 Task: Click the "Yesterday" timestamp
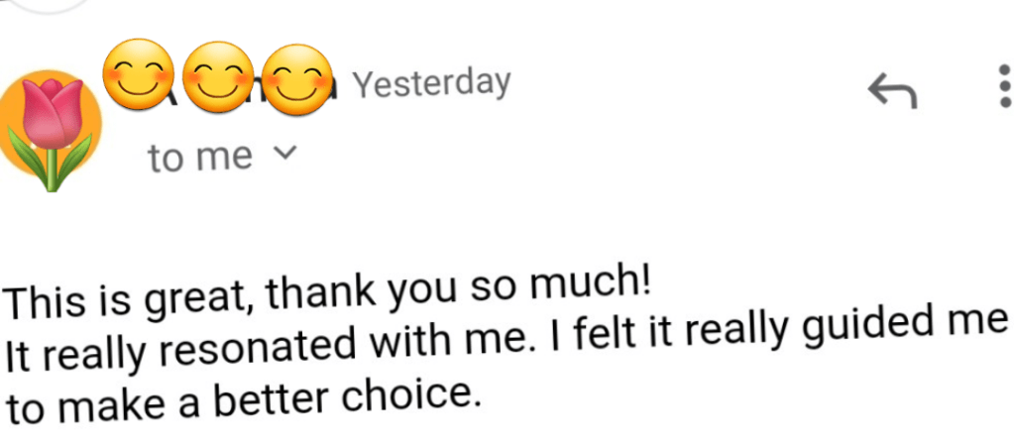(432, 84)
